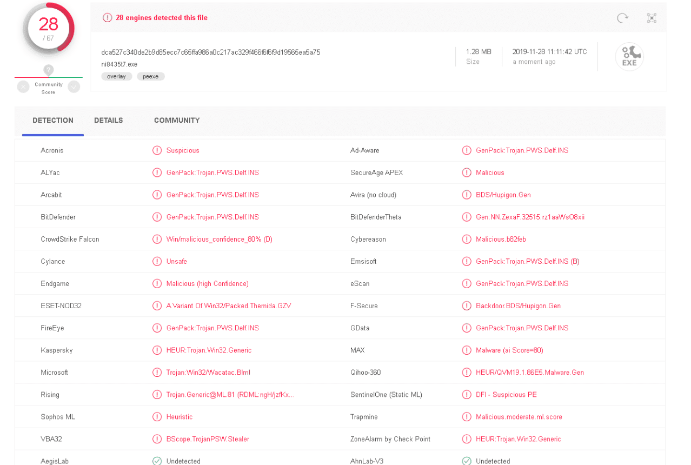Click the alert icon next to Acronis Suspicious
Image resolution: width=691 pixels, height=465 pixels.
(157, 150)
